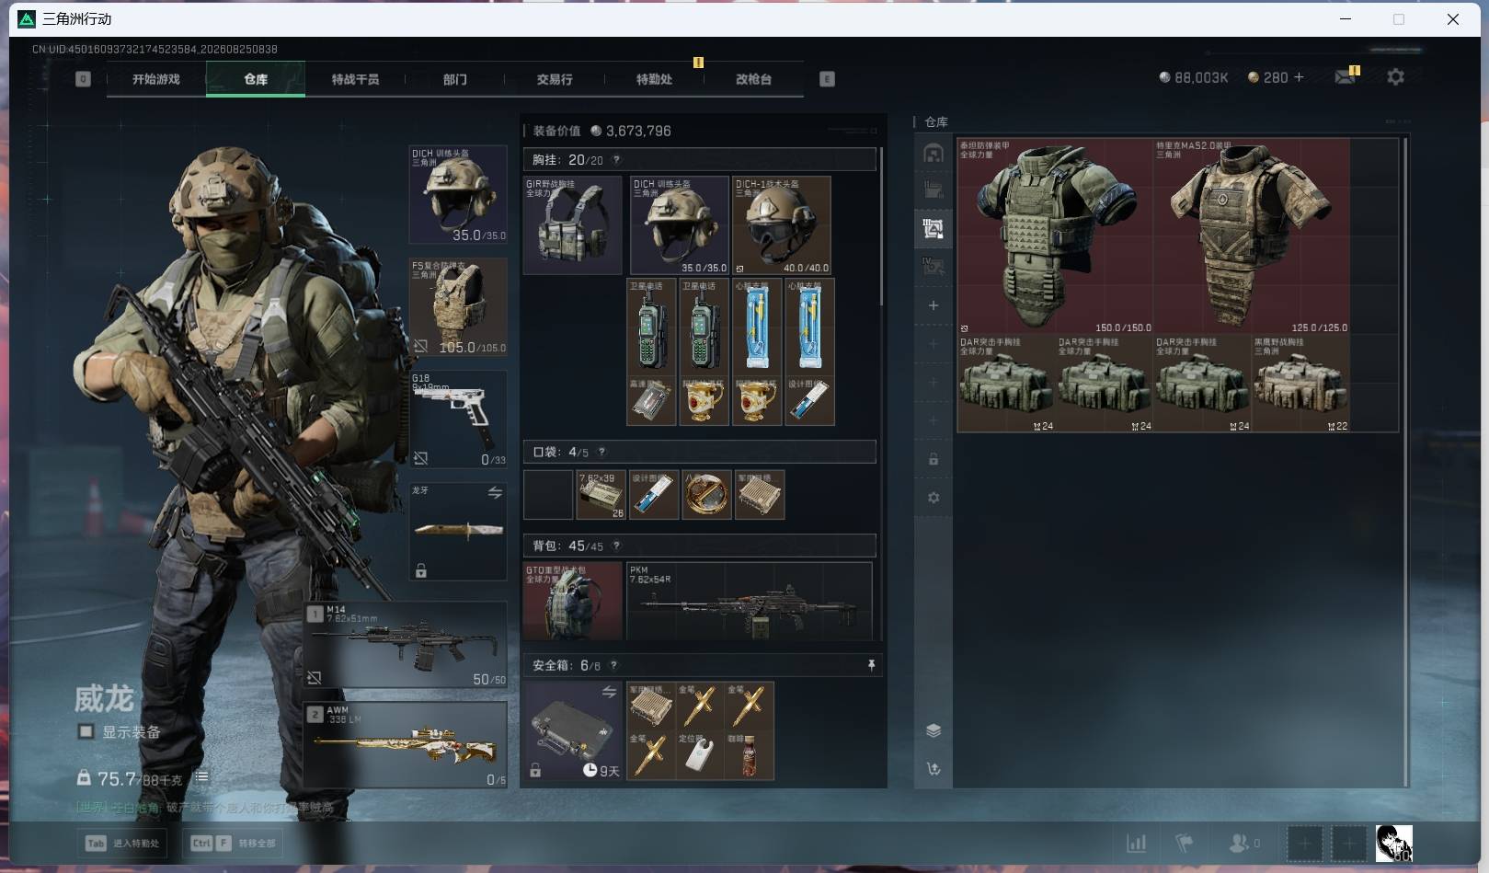Open the 特勤处 tab
1489x873 pixels.
654,79
